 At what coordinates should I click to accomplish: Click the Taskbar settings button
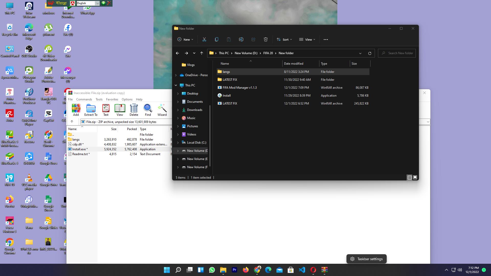366,259
